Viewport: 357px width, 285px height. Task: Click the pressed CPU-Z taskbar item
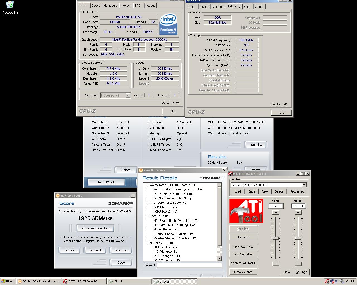coord(175,281)
